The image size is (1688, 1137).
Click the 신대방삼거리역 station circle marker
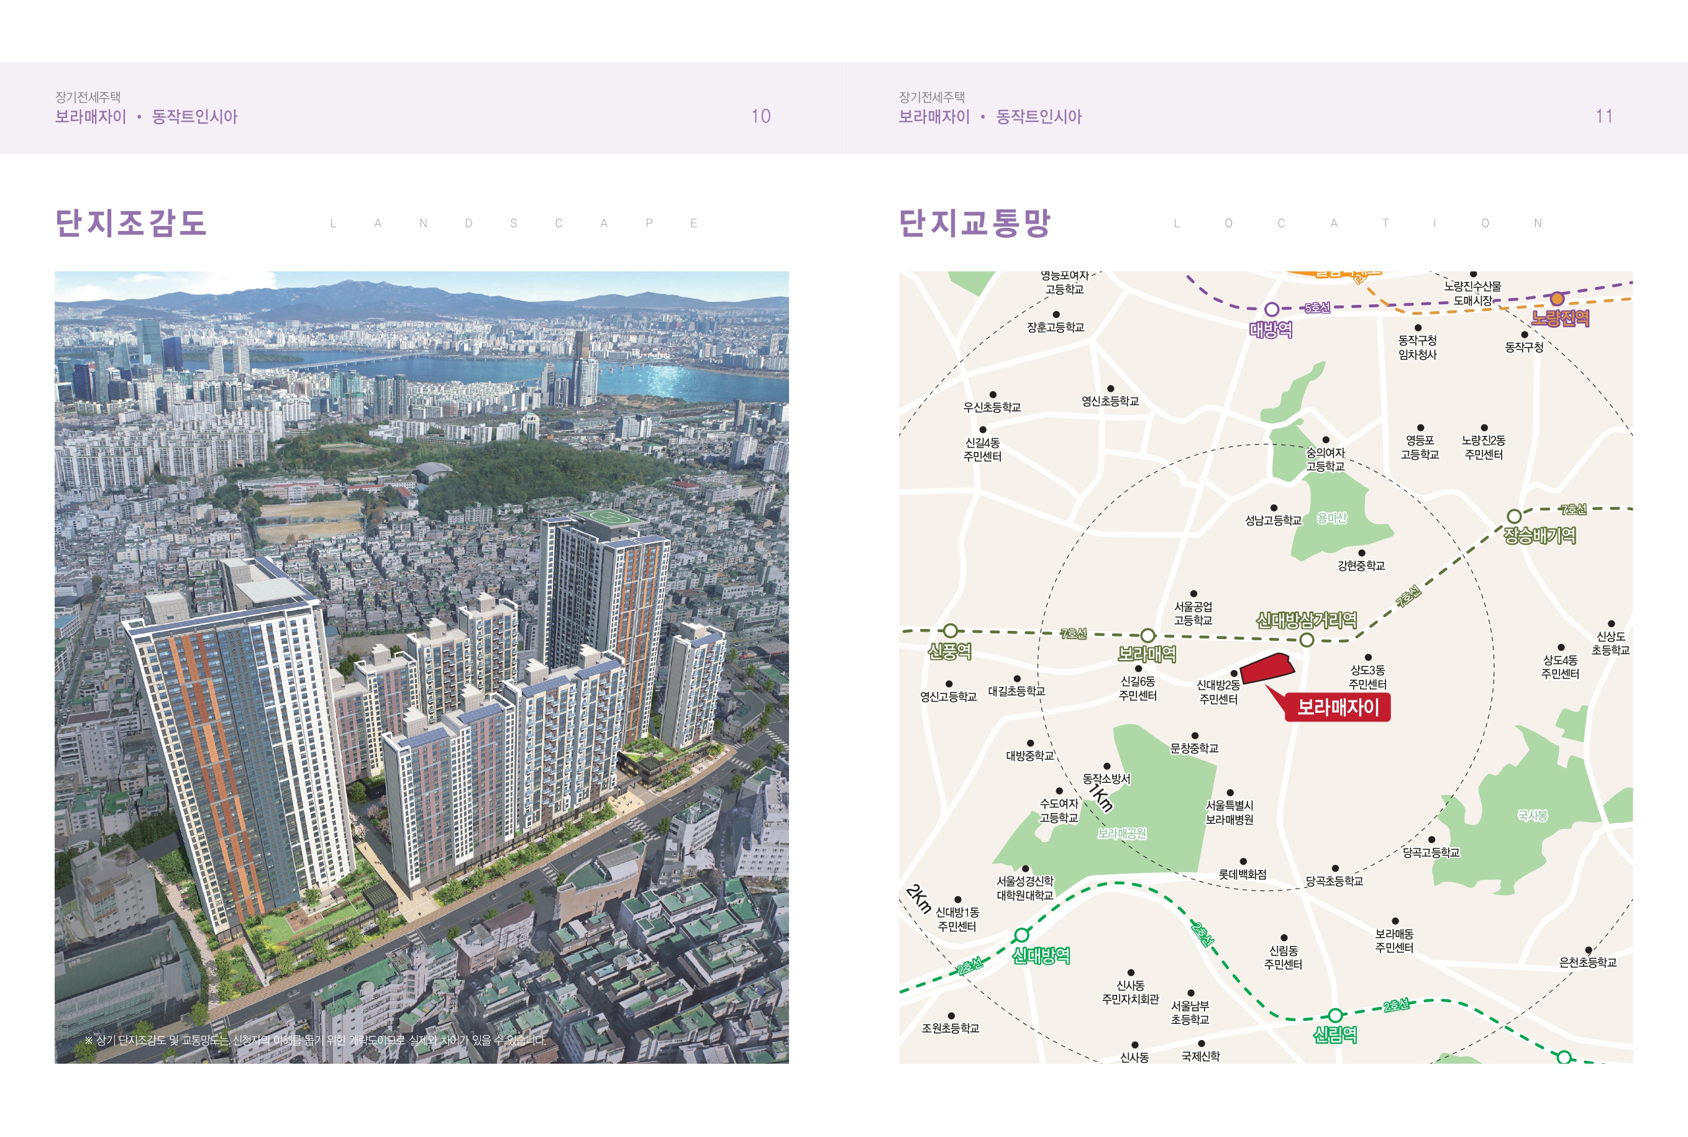point(1307,640)
